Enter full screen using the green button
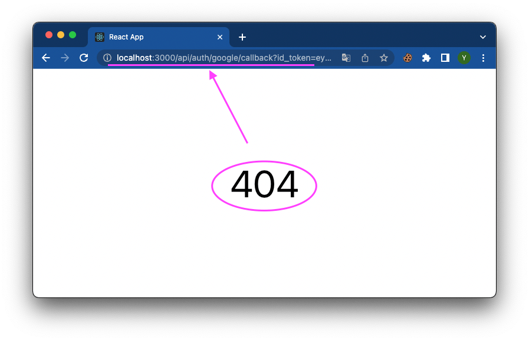Image resolution: width=529 pixels, height=341 pixels. [73, 35]
